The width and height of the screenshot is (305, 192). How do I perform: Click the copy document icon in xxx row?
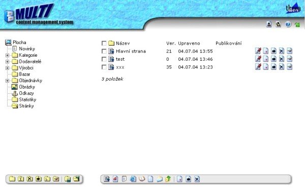266,67
